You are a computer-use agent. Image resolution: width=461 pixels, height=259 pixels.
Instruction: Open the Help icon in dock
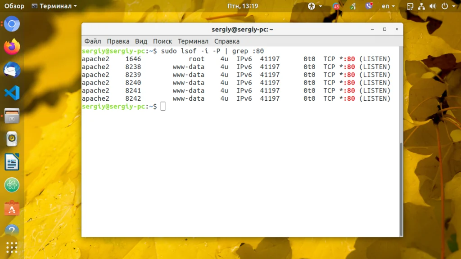click(12, 231)
